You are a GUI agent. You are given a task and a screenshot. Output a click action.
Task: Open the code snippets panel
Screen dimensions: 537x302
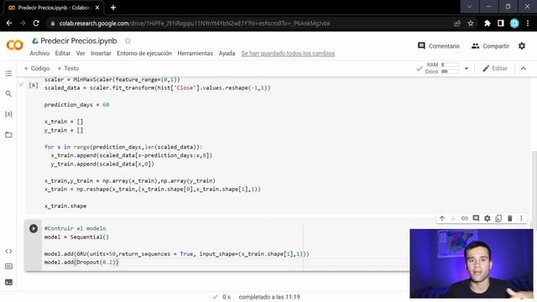pyautogui.click(x=8, y=251)
